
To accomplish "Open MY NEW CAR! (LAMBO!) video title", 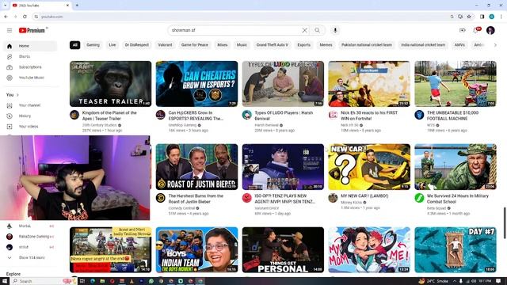I will (x=364, y=196).
